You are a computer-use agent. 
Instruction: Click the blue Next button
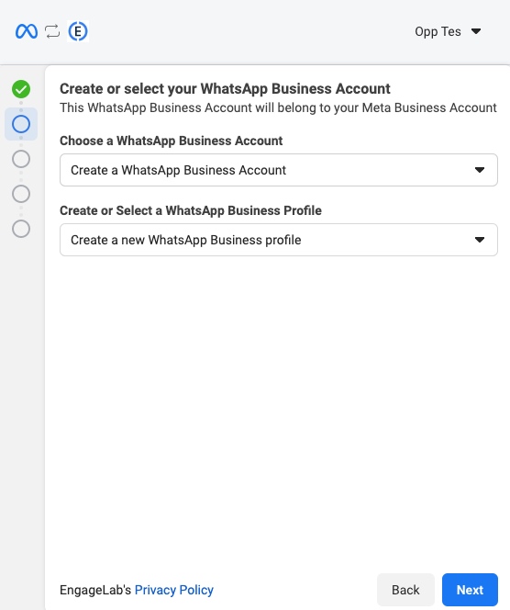(x=470, y=590)
